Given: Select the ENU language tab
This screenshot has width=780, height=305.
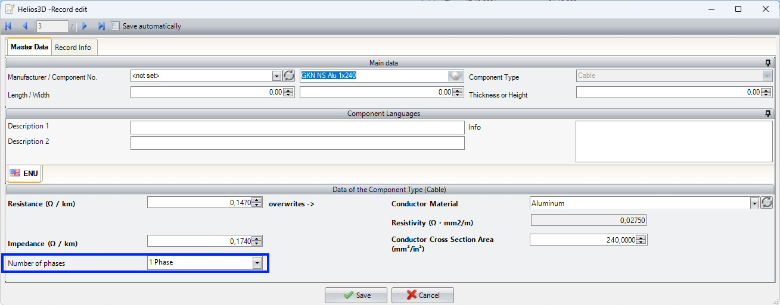Looking at the screenshot, I should coord(24,173).
